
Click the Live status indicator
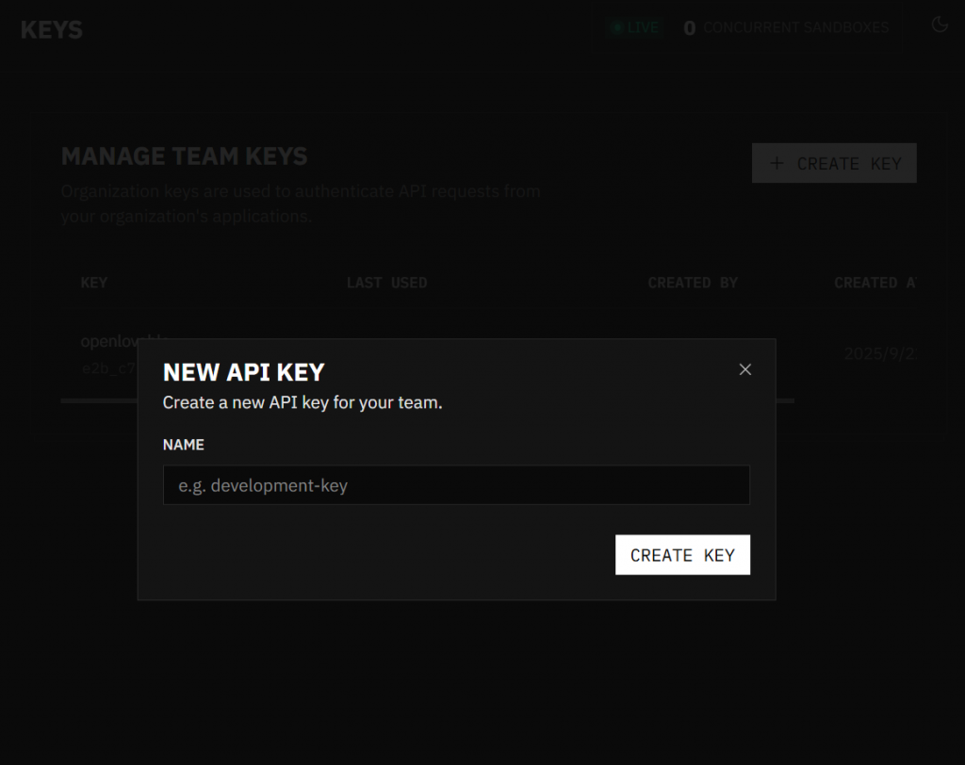[634, 27]
